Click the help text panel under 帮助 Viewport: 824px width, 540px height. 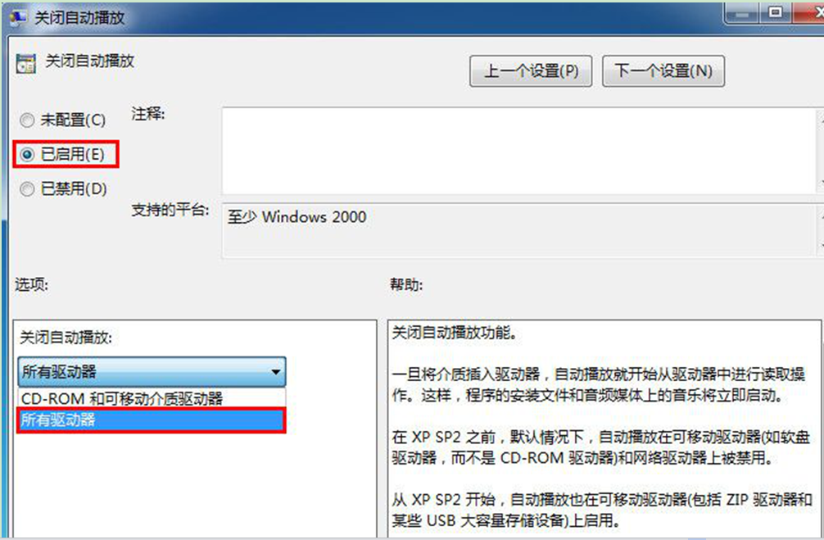tap(604, 429)
